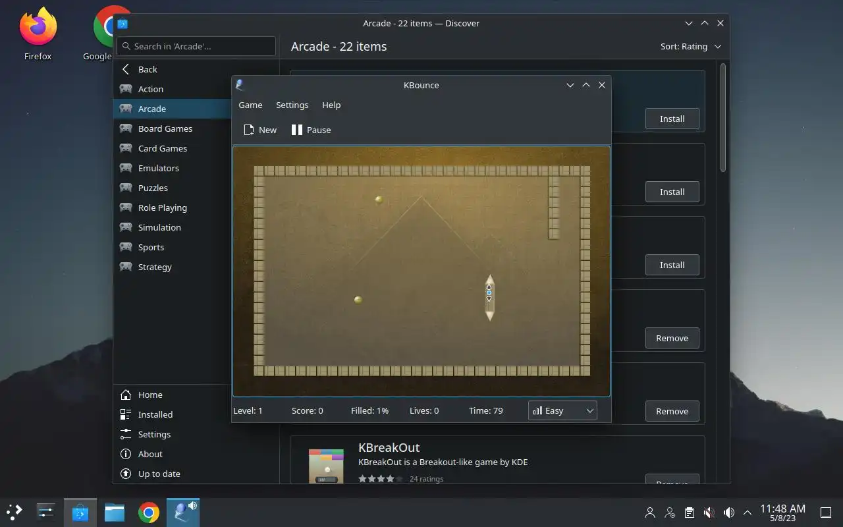Select Action category in Discover
Viewport: 843px width, 527px height.
pyautogui.click(x=173, y=89)
